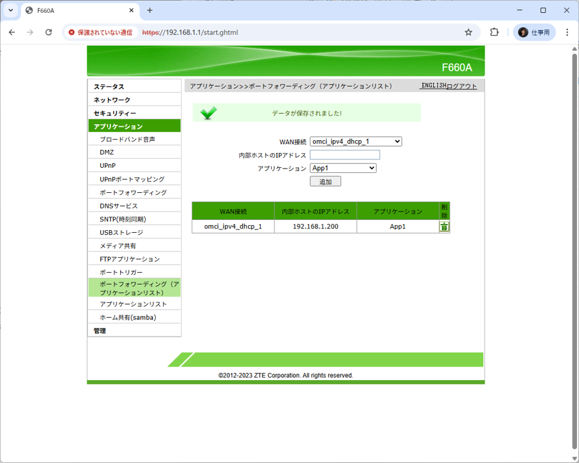This screenshot has height=463, width=579.
Task: Delete the omci_ipv4_dhcp_1 forwarding entry with trash icon
Action: [x=444, y=227]
